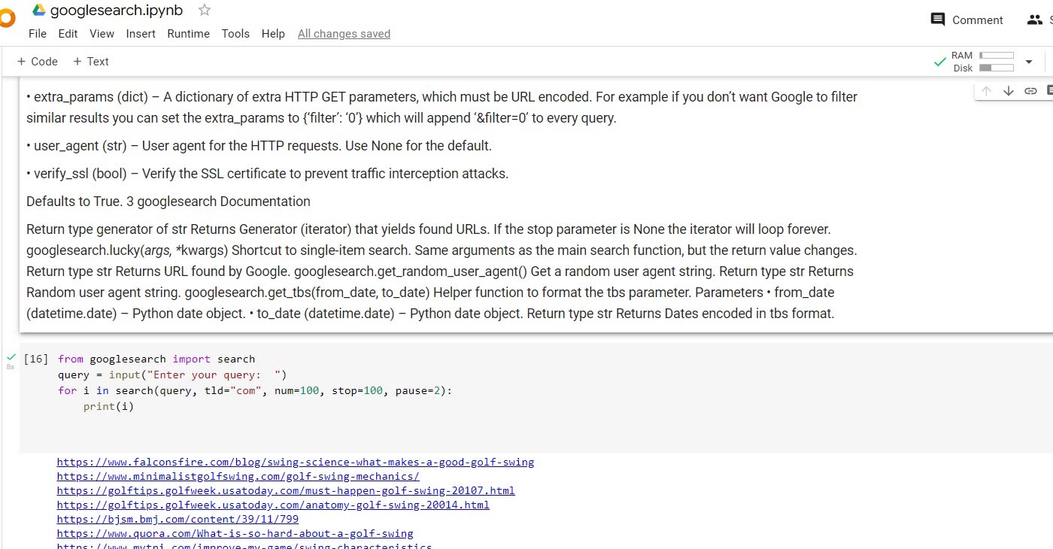Add a new Code cell
Screen dimensions: 1053x549
(x=37, y=62)
